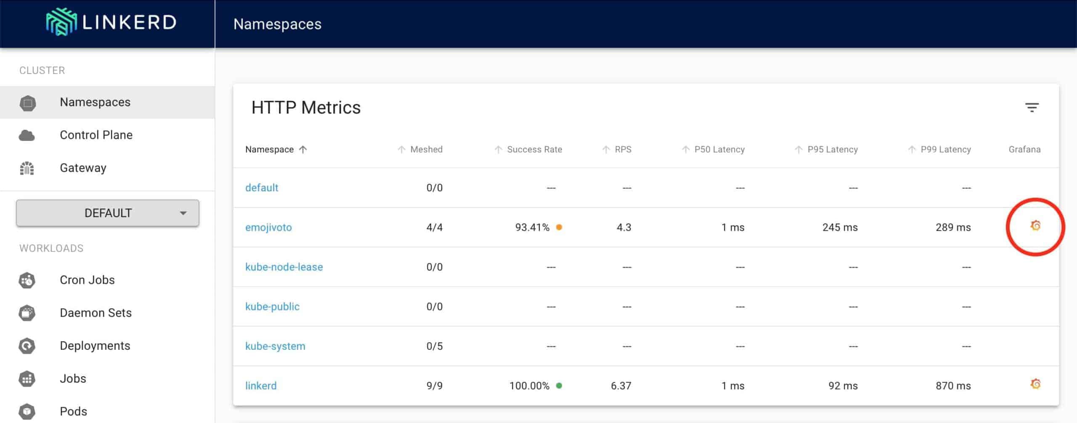Screen dimensions: 1077x423
Task: Sort table by Namespace column
Action: click(270, 150)
